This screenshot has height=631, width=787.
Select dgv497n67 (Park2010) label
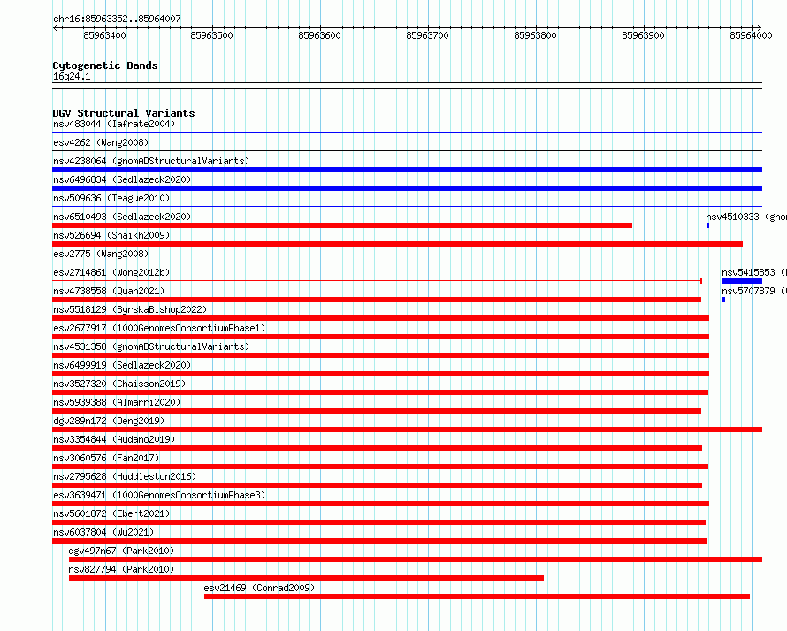121,551
